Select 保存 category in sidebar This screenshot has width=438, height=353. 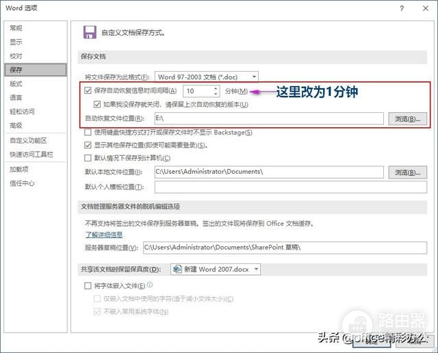coord(36,70)
